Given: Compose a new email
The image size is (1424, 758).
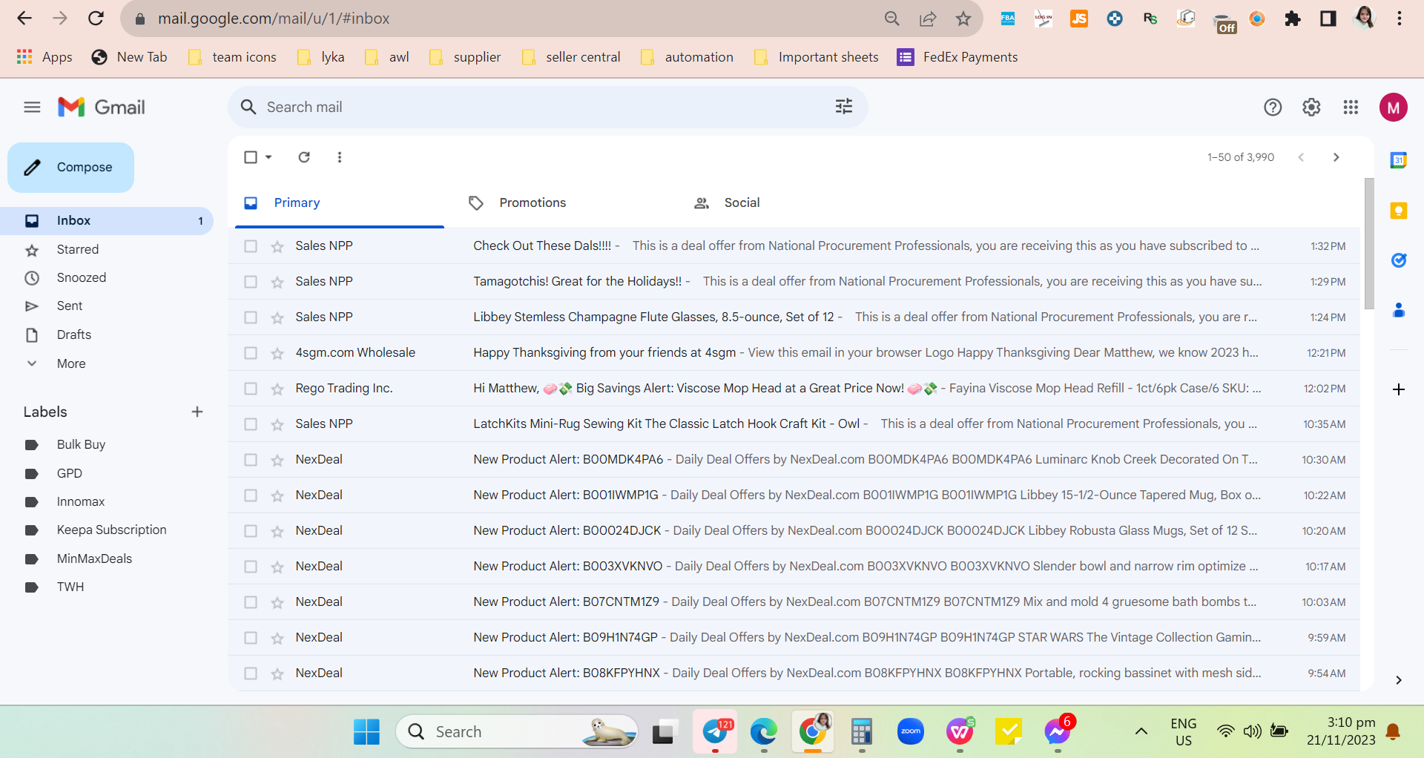Looking at the screenshot, I should pyautogui.click(x=71, y=168).
